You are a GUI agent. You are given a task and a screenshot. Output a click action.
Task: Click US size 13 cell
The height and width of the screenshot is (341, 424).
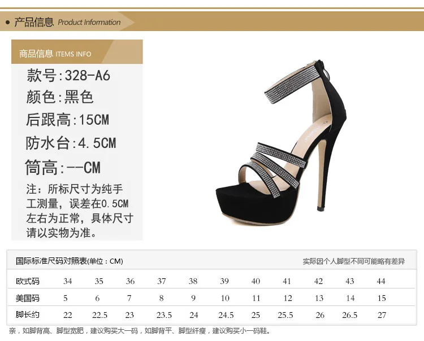click(319, 298)
